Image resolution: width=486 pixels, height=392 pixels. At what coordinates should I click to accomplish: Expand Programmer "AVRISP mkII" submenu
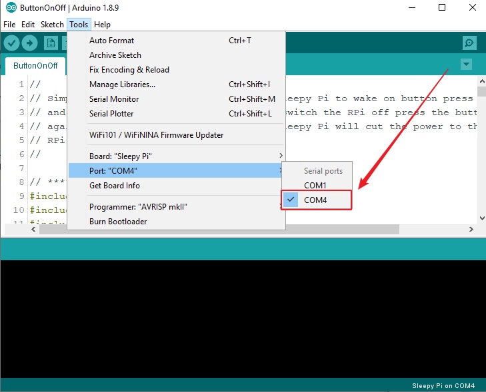(177, 207)
